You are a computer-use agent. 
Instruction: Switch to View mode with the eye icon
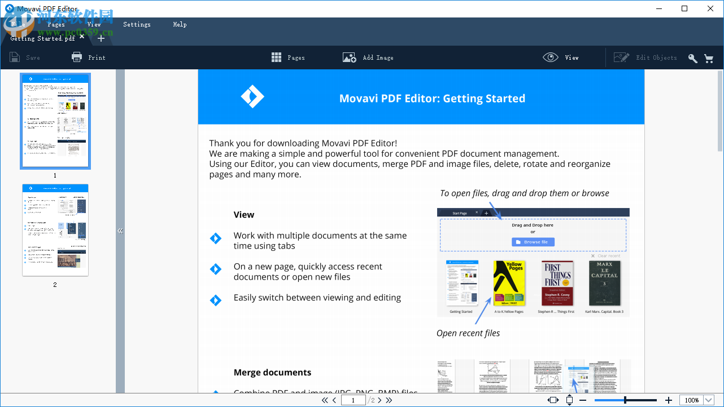pos(550,57)
